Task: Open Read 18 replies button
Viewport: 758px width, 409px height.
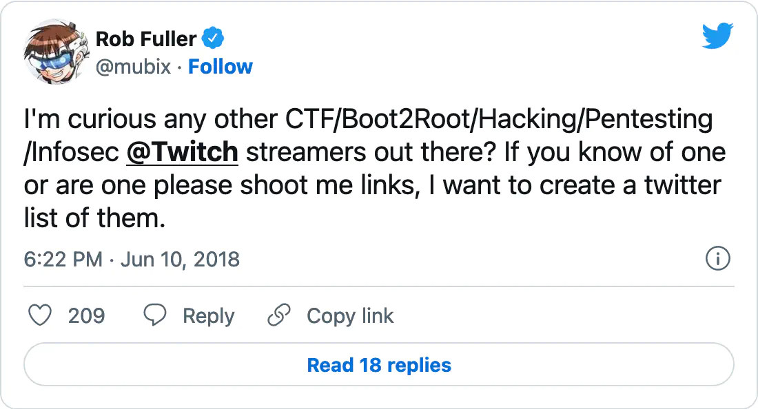Action: coord(379,364)
